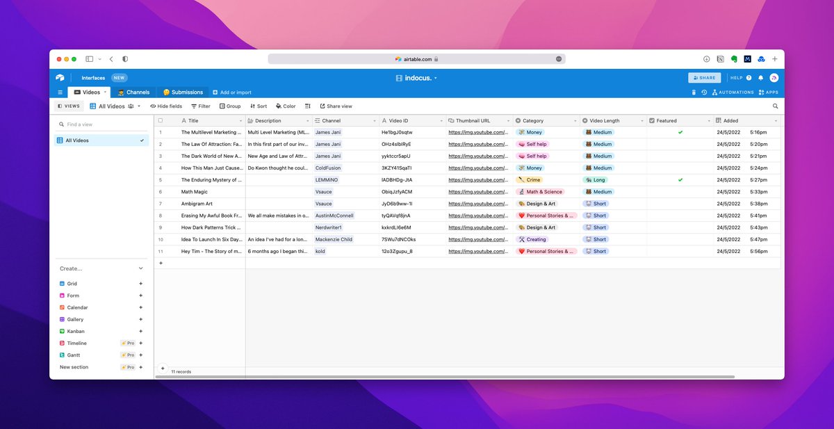Toggle the VIEWS sidebar button
Image resolution: width=834 pixels, height=429 pixels.
click(69, 106)
